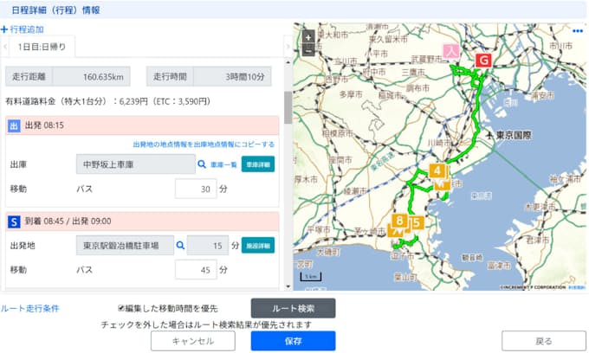Toggle 編集した移動時間を優先 checkbox
Image resolution: width=589 pixels, height=353 pixels.
pyautogui.click(x=122, y=307)
